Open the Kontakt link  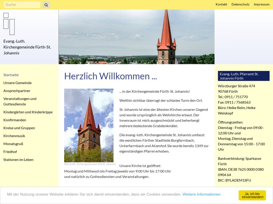coord(221,4)
